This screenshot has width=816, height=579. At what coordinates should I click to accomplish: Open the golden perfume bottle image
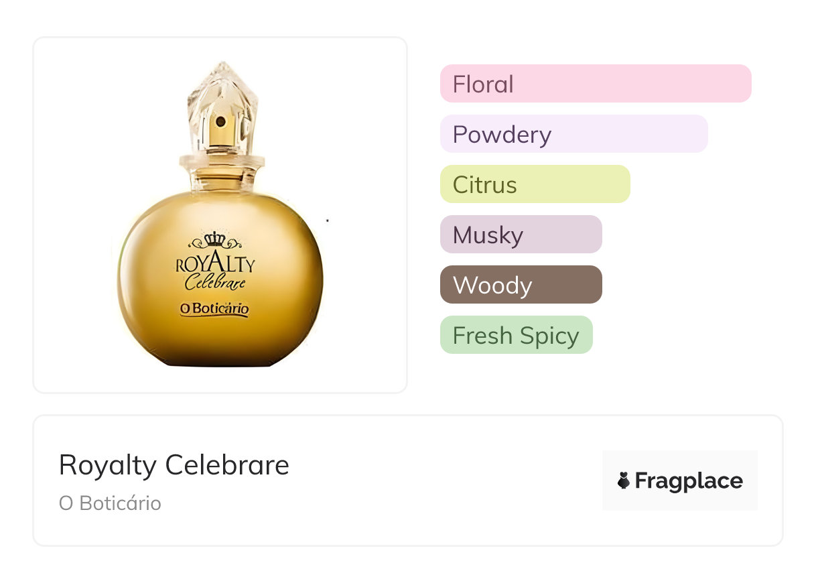220,214
